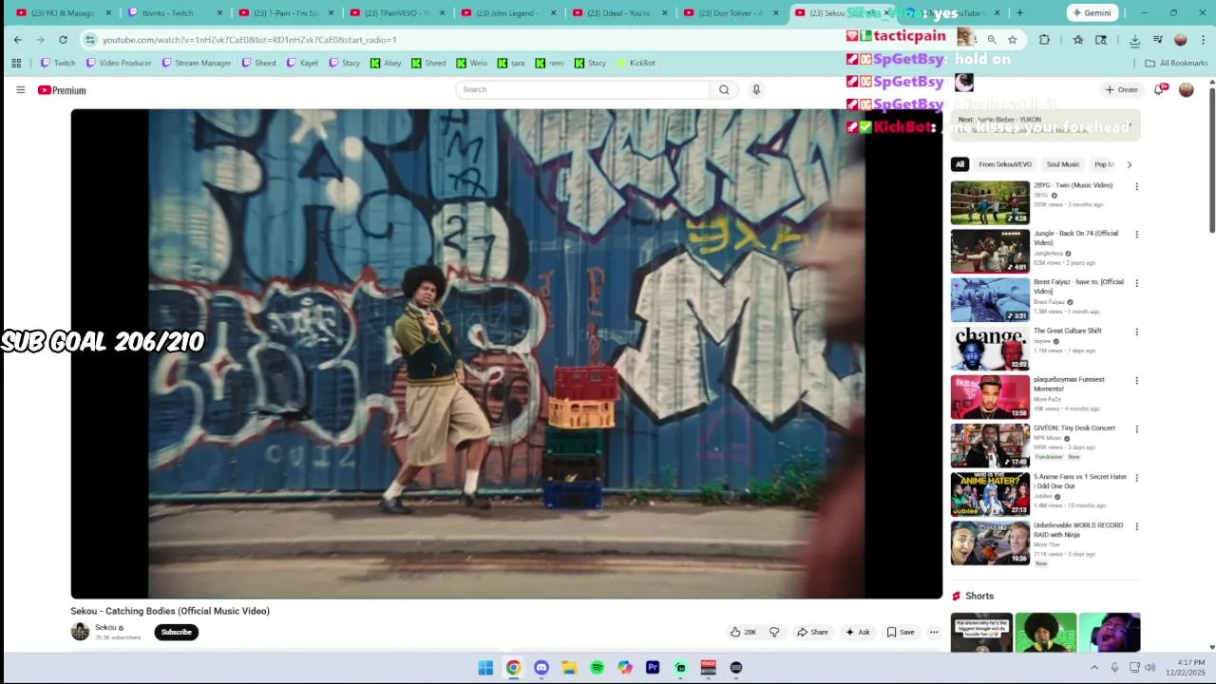
Task: Open the KickBot bookmark
Action: (636, 63)
